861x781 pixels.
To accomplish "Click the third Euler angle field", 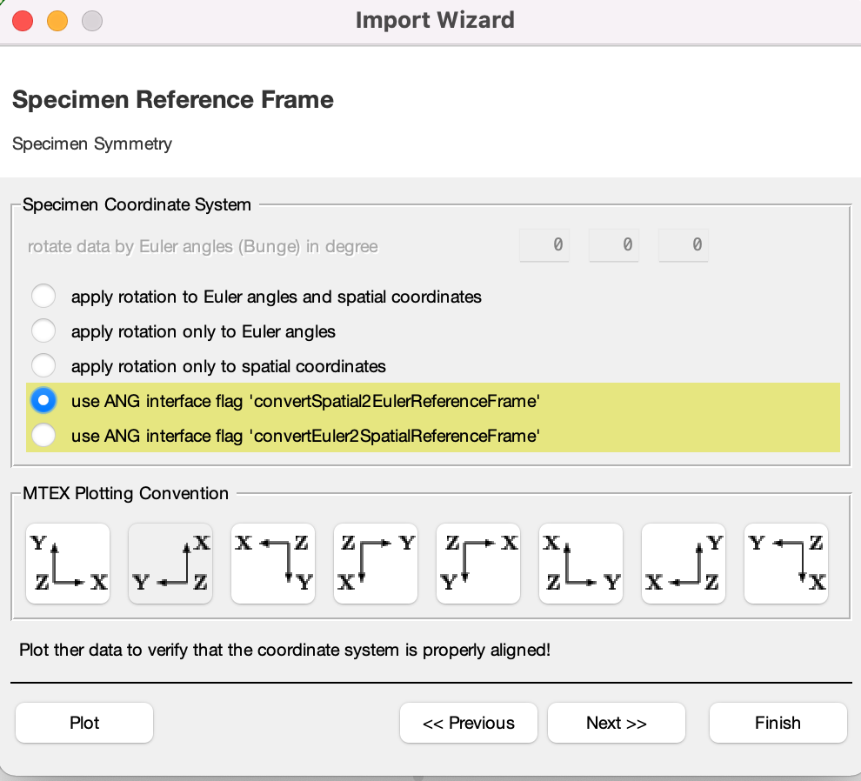I will pos(684,245).
